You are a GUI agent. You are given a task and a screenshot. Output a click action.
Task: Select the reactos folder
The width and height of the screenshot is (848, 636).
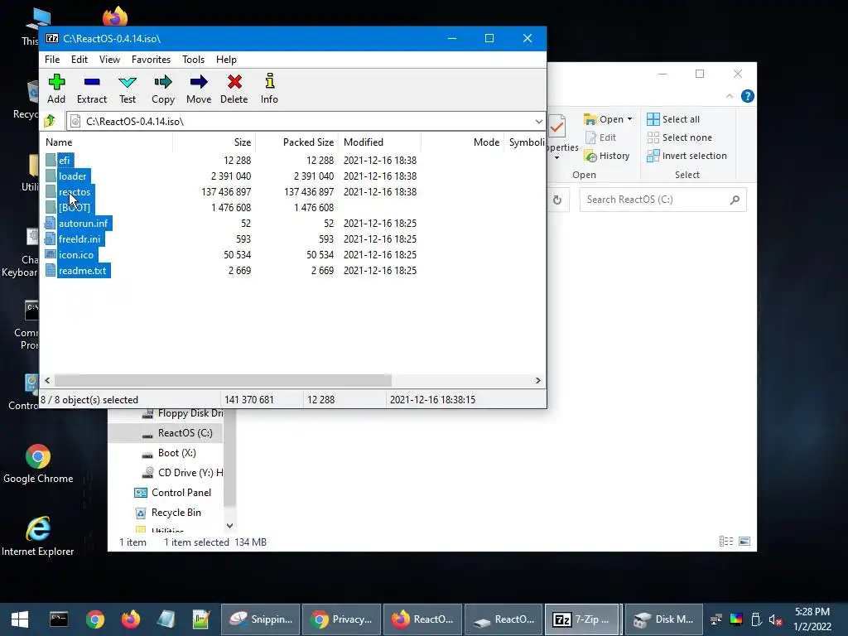pyautogui.click(x=75, y=192)
